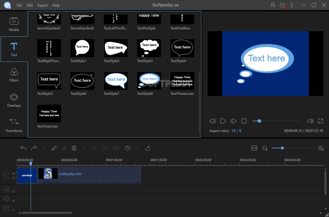Open the Export menu
This screenshot has width=329, height=217.
[43, 5]
